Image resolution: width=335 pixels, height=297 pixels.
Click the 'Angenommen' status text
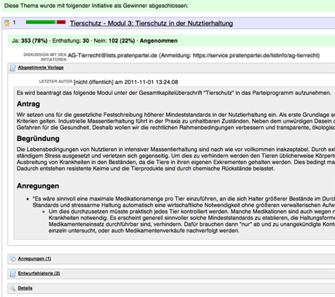click(159, 41)
